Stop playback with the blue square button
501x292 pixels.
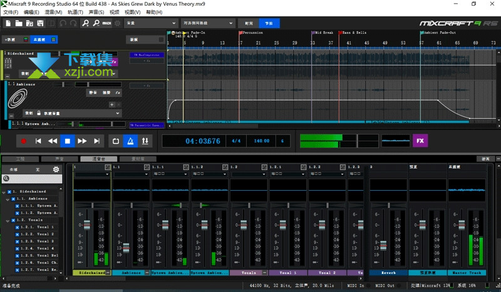68,141
